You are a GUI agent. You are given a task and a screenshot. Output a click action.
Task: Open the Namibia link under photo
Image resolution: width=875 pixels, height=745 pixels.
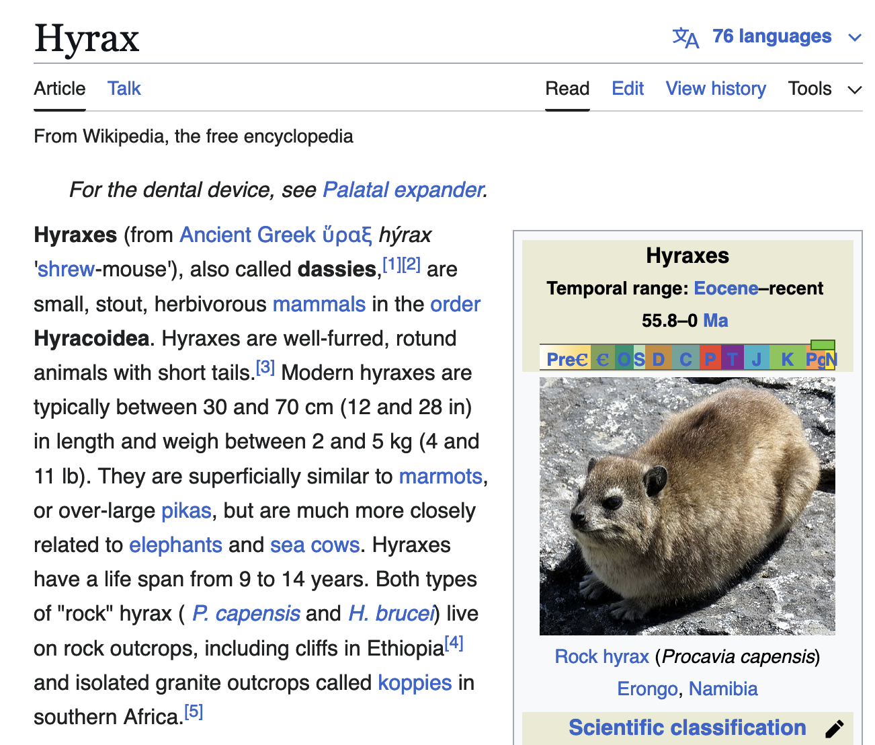click(723, 689)
